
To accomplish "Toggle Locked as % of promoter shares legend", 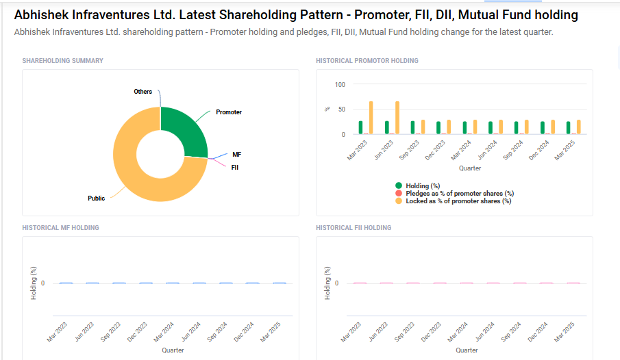I will 453,201.
